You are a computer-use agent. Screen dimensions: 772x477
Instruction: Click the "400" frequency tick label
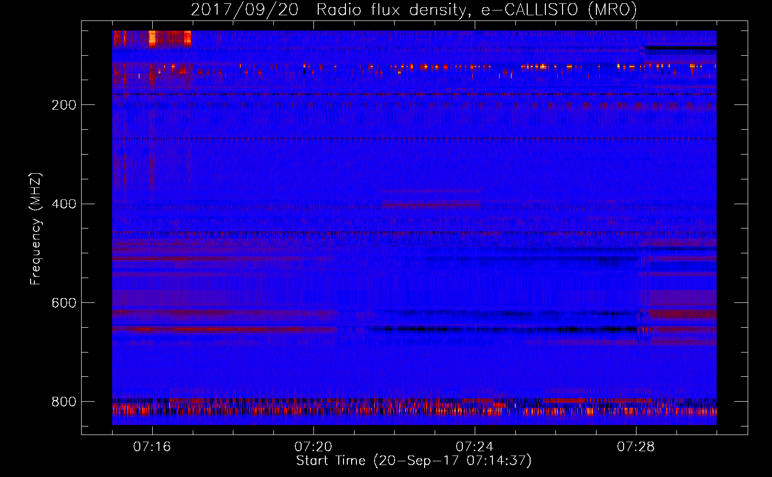pyautogui.click(x=64, y=204)
